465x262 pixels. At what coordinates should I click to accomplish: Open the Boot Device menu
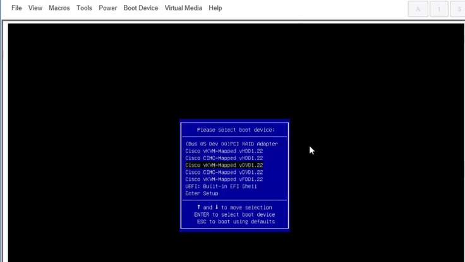[x=140, y=8]
